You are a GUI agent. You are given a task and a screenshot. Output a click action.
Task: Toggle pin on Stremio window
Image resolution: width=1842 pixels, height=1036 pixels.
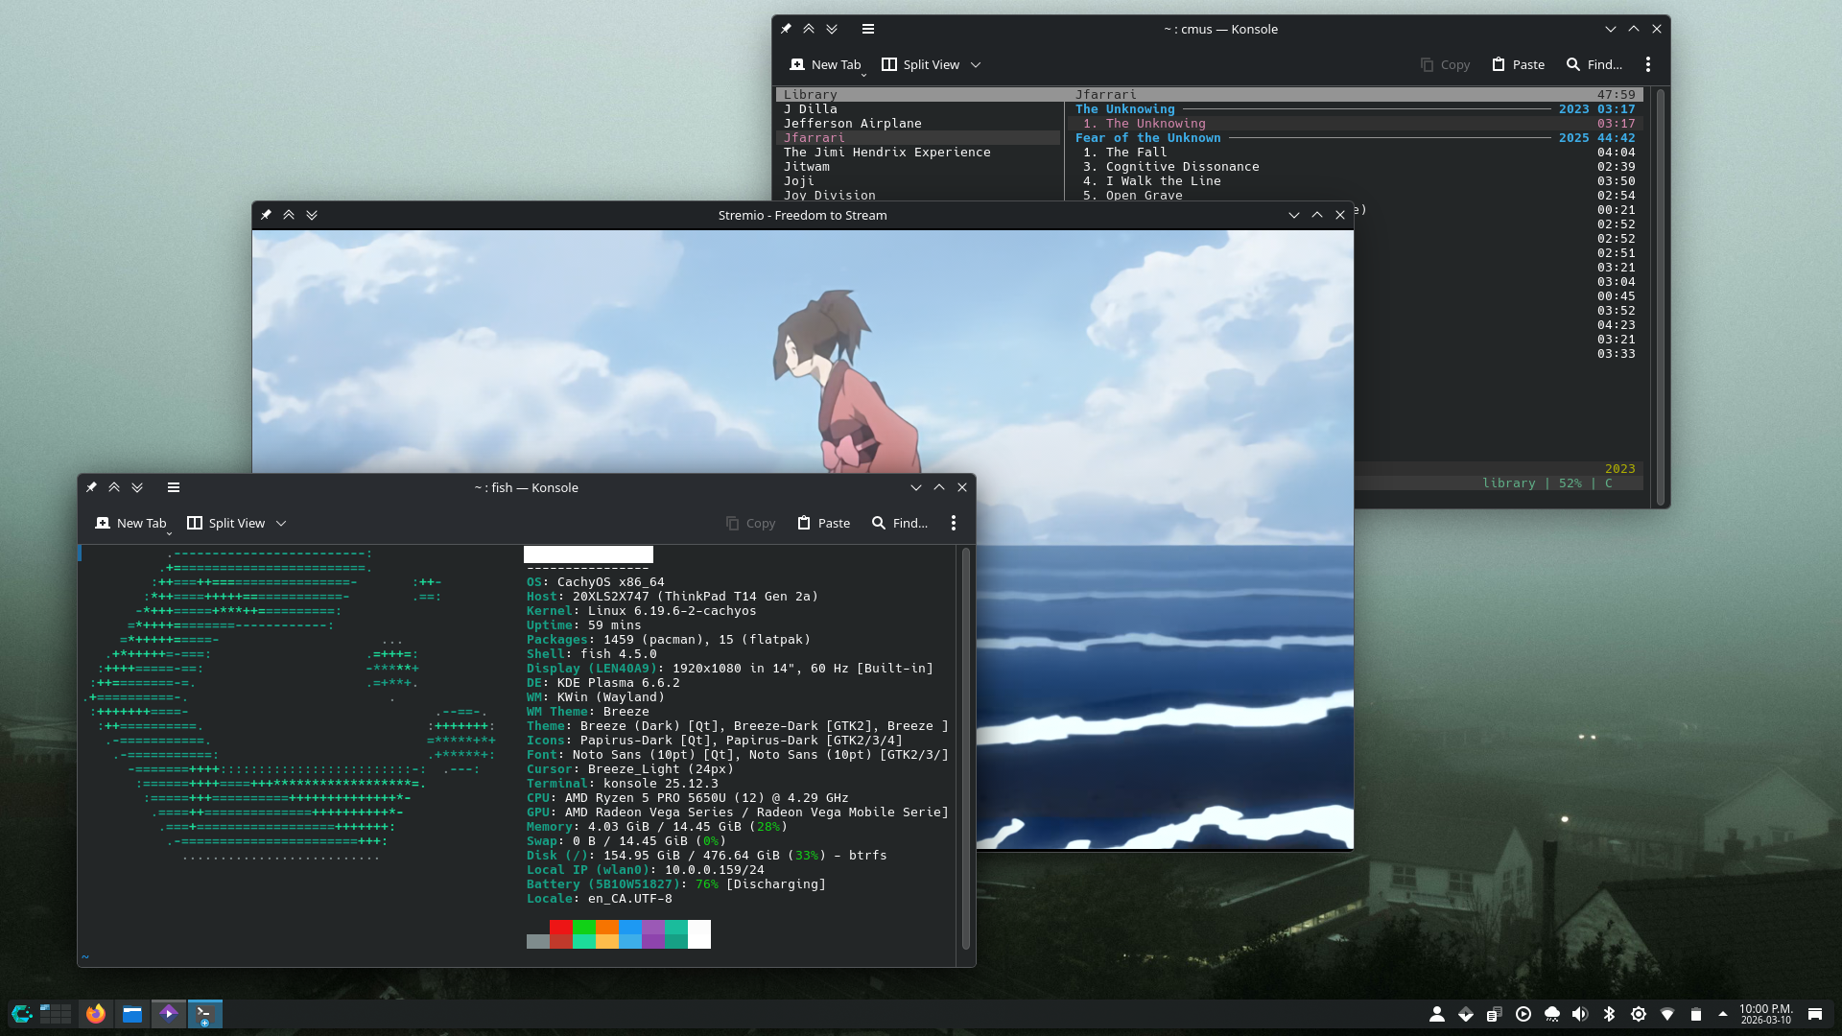(x=266, y=215)
